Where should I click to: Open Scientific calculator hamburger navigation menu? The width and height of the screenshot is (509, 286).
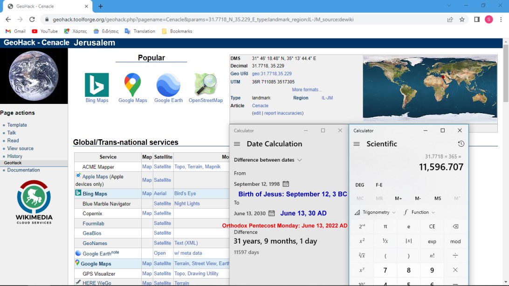(x=357, y=144)
